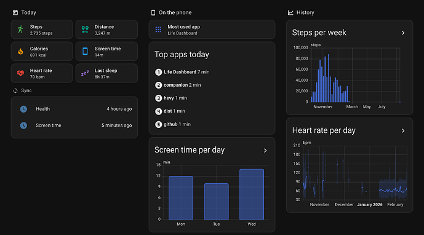
Task: Click the Distance map pins icon
Action: [85, 30]
